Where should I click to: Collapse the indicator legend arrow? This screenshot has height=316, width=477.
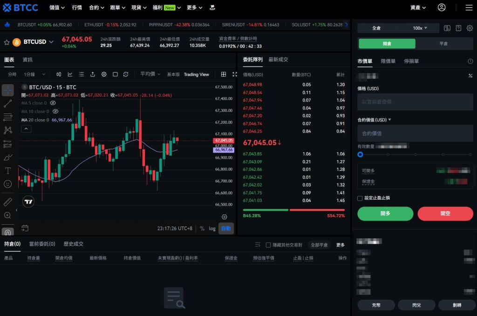click(x=26, y=129)
